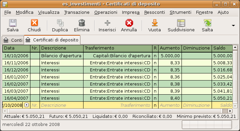240x131 pixels.
Task: Click the Certificati di deposito tab bank icon
Action: point(28,40)
